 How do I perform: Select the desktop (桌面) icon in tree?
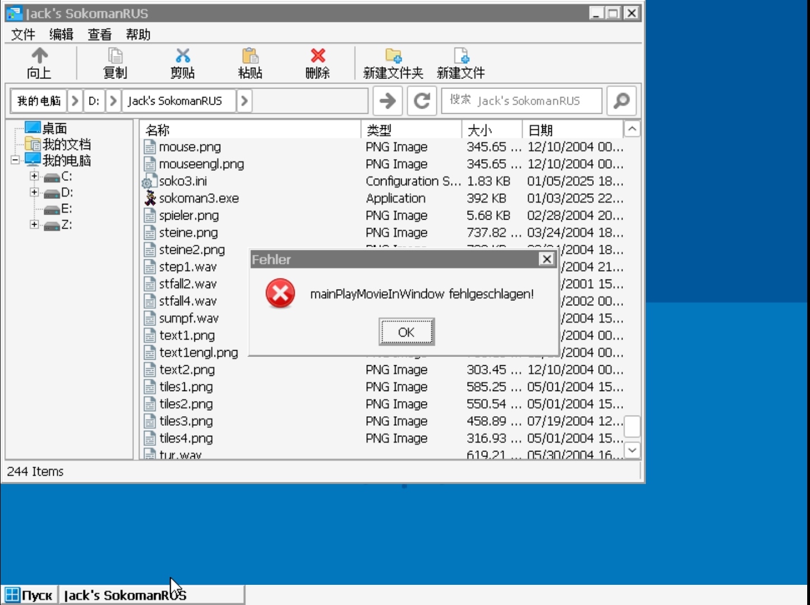[32, 128]
